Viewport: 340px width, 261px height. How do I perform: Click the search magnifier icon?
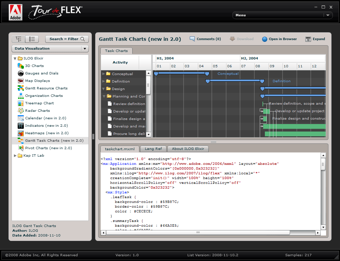click(83, 39)
